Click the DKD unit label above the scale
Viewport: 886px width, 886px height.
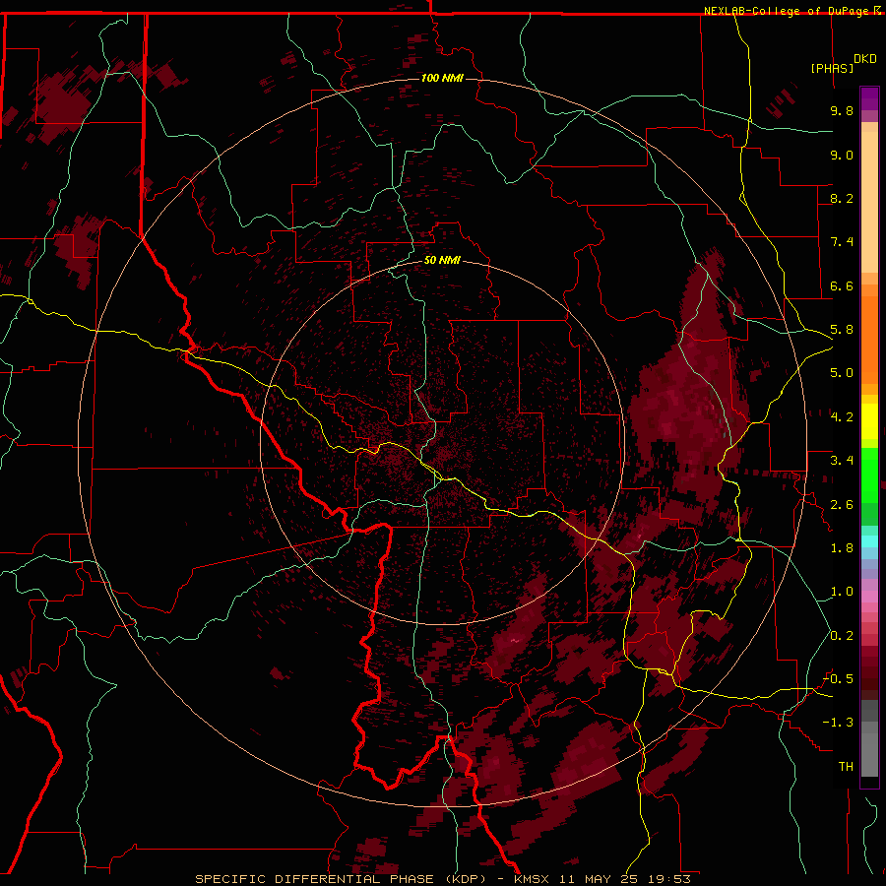(865, 59)
